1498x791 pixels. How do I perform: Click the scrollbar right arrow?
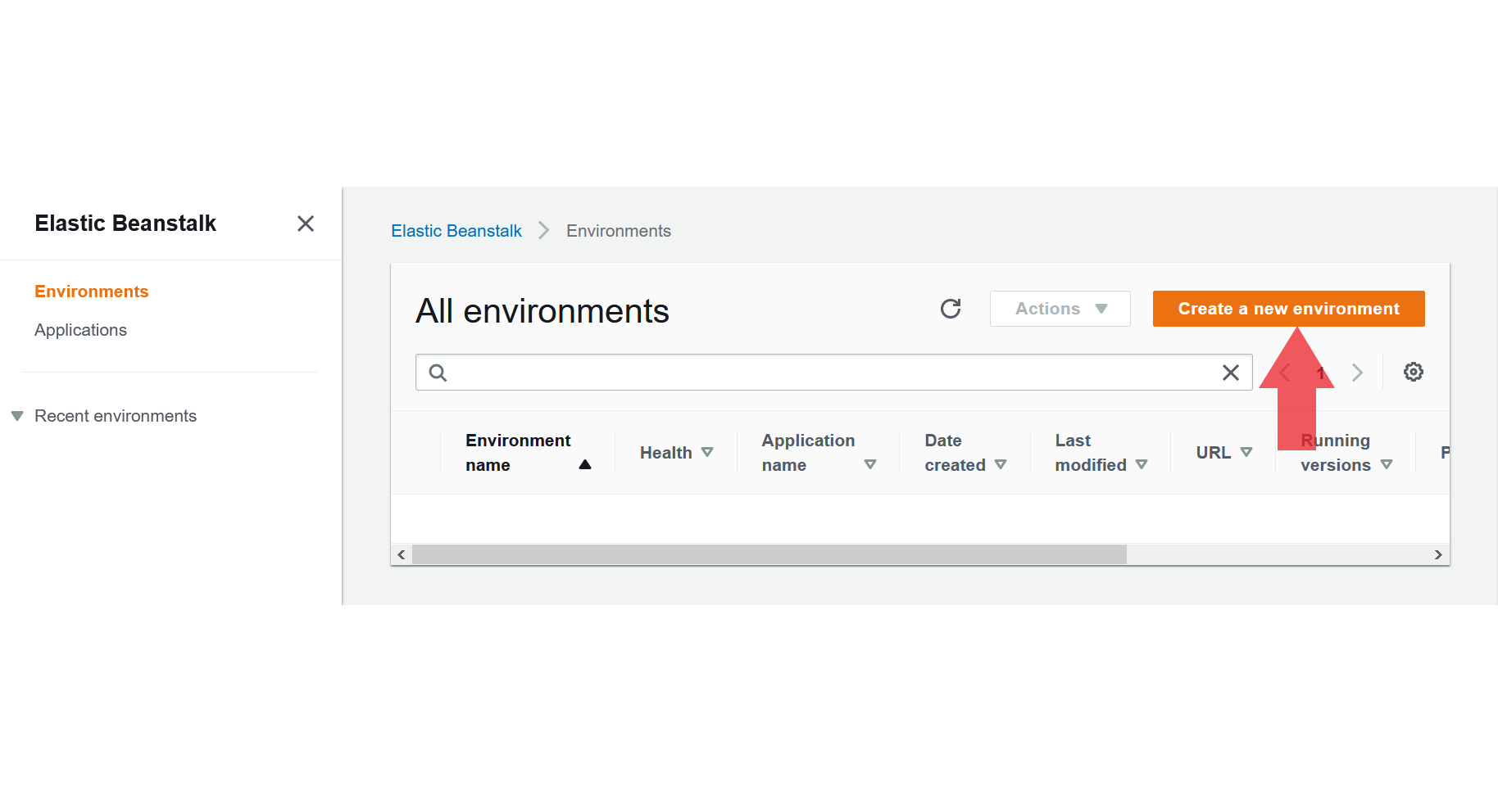(x=1438, y=554)
